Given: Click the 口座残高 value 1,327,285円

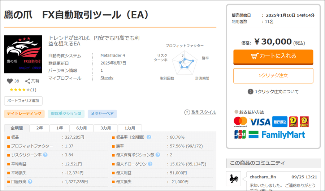Looking at the screenshot, I should coord(76,182).
